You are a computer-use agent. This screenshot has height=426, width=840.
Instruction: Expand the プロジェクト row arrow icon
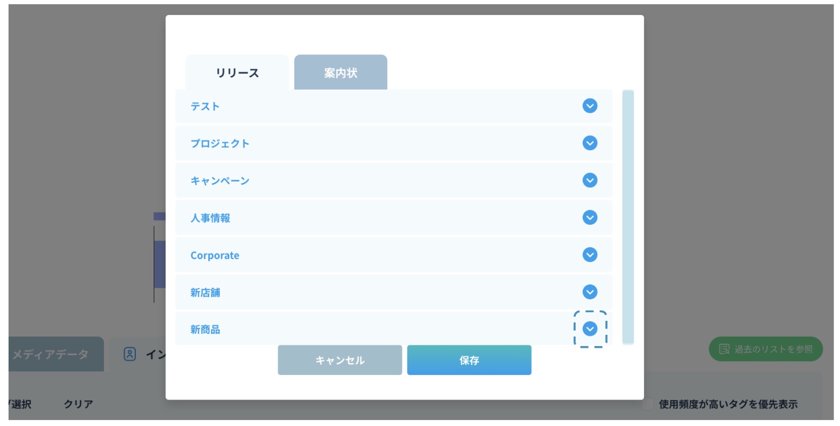(590, 143)
